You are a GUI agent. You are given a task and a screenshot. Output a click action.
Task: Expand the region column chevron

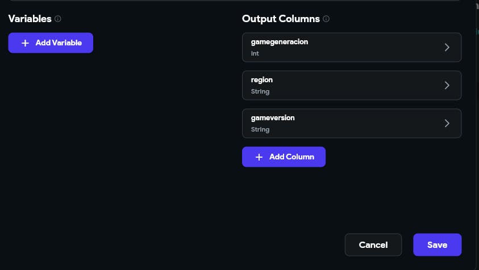click(x=447, y=86)
